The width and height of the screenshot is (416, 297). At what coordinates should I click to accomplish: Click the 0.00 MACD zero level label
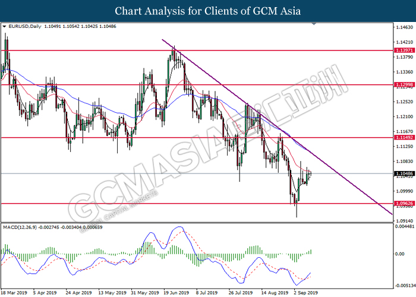tap(399, 254)
